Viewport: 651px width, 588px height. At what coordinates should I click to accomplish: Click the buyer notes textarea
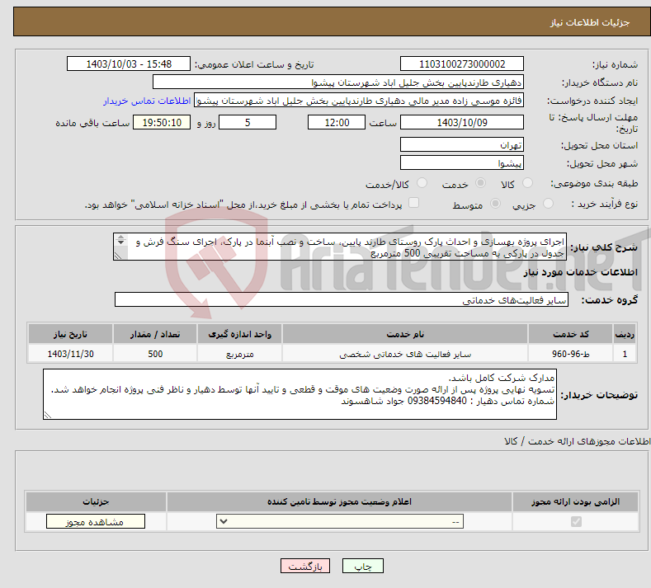[x=300, y=394]
